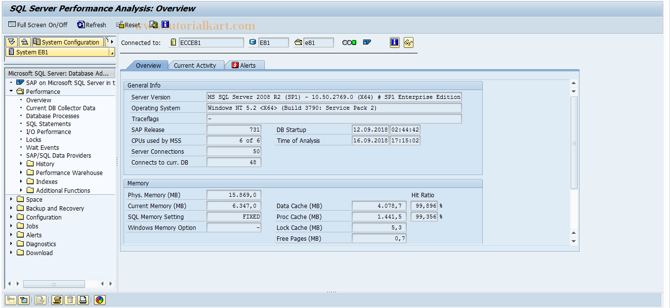The width and height of the screenshot is (670, 308).
Task: Open Database Processes tree item
Action: coord(52,116)
